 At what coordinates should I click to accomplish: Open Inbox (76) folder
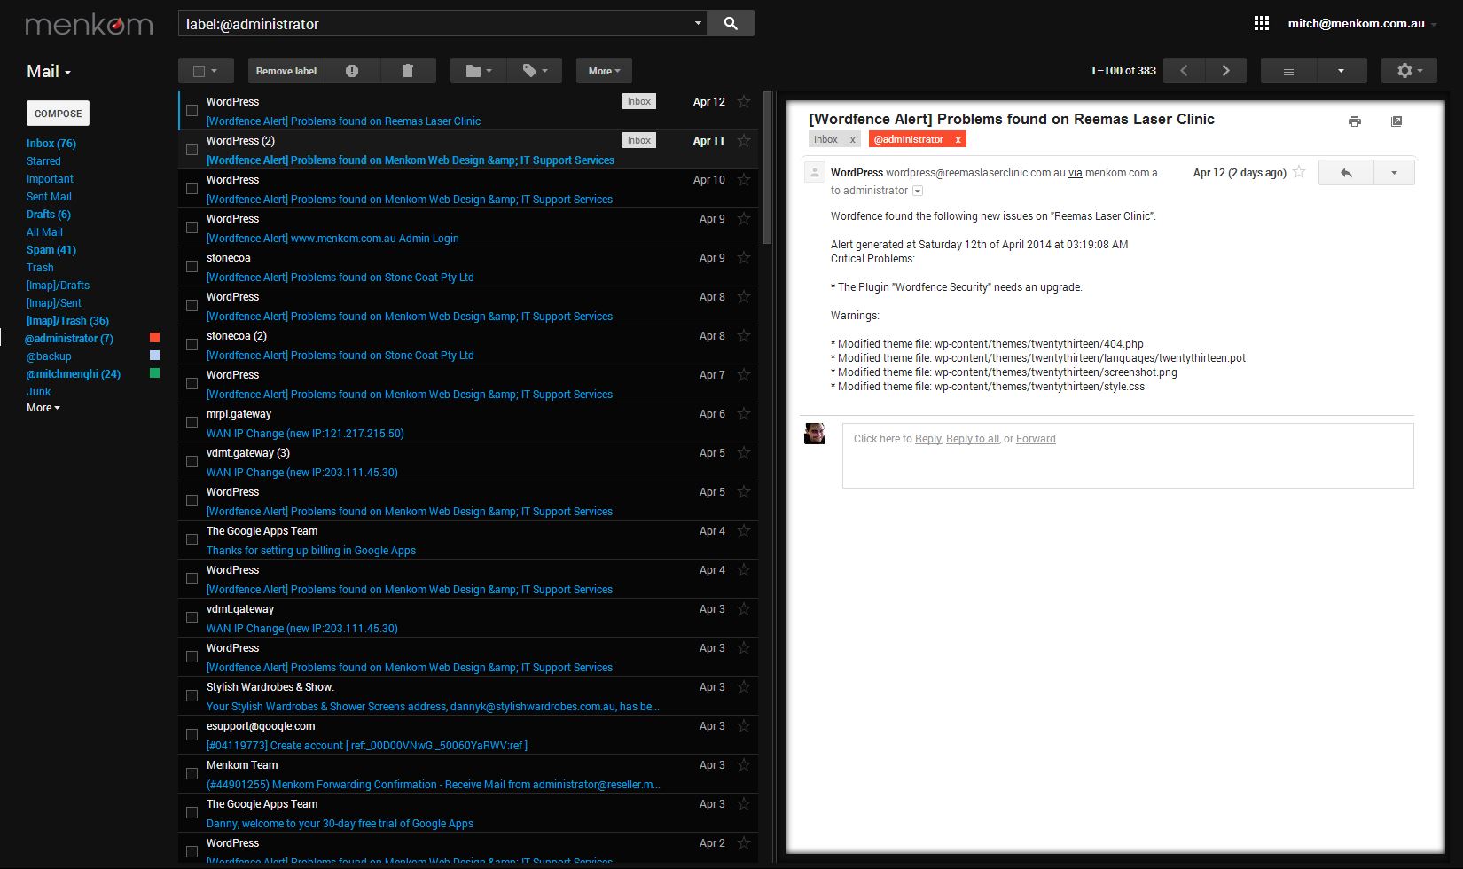(x=51, y=143)
